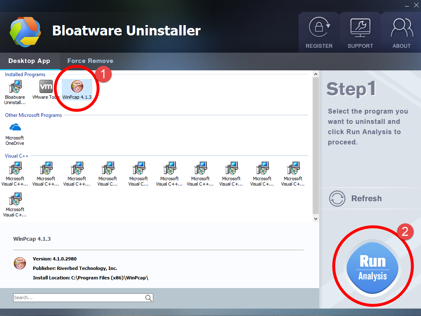Image resolution: width=421 pixels, height=316 pixels.
Task: Open the Register lock icon
Action: [319, 27]
